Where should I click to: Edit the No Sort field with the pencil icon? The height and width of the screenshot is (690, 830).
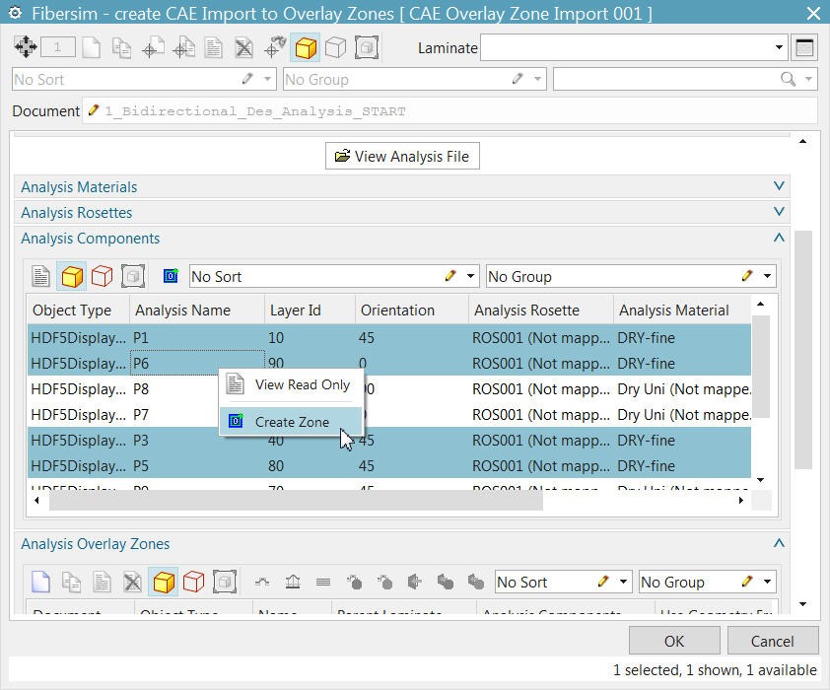point(450,276)
